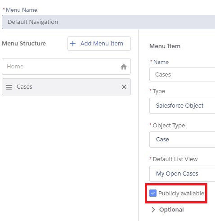
Task: Open Default List View dropdown My Open Cases
Action: pos(182,174)
